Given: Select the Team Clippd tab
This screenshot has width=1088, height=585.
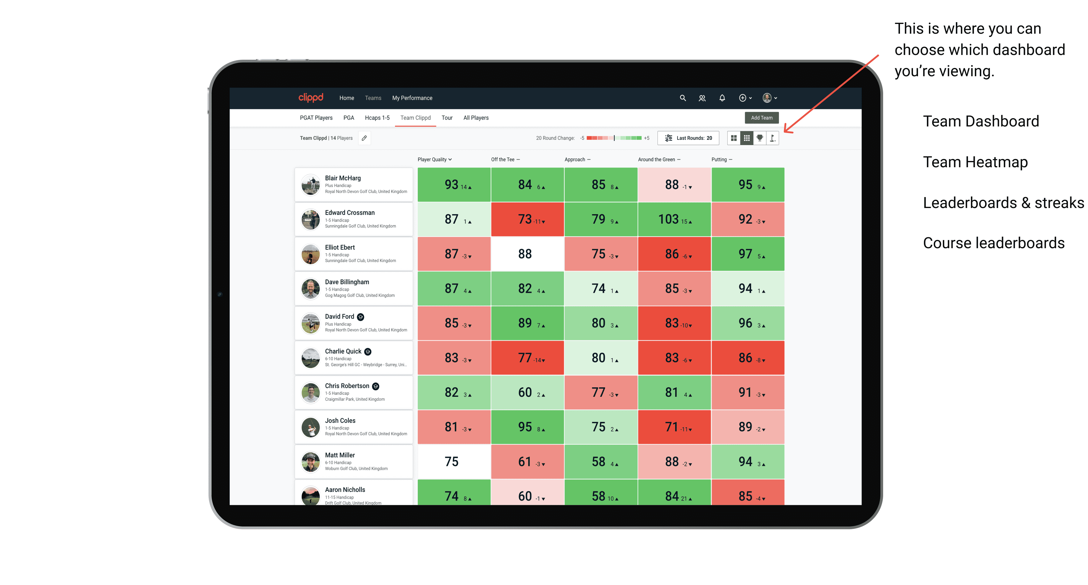Looking at the screenshot, I should tap(417, 117).
